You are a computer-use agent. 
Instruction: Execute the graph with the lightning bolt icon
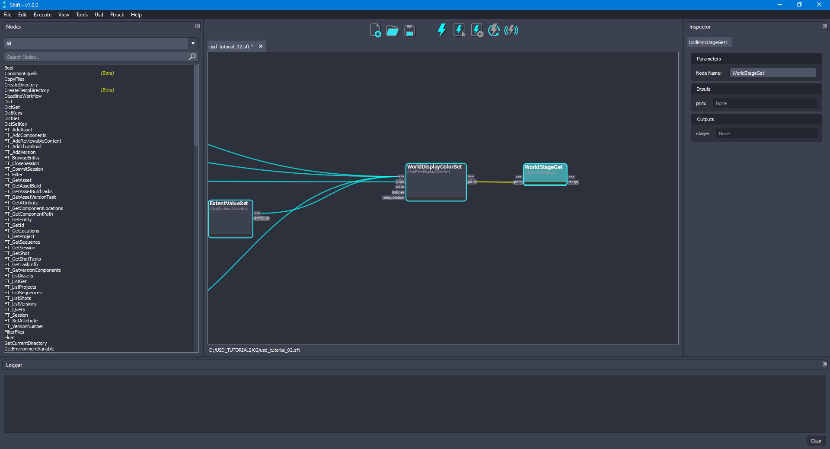pos(441,30)
